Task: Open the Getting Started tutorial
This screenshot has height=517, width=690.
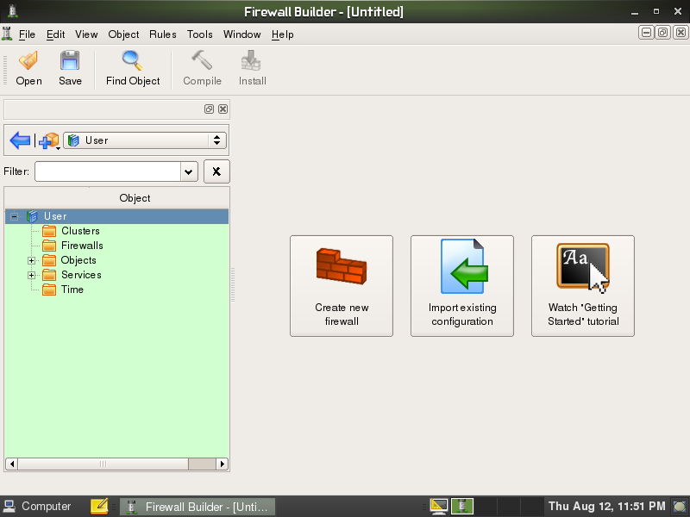Action: pyautogui.click(x=583, y=285)
